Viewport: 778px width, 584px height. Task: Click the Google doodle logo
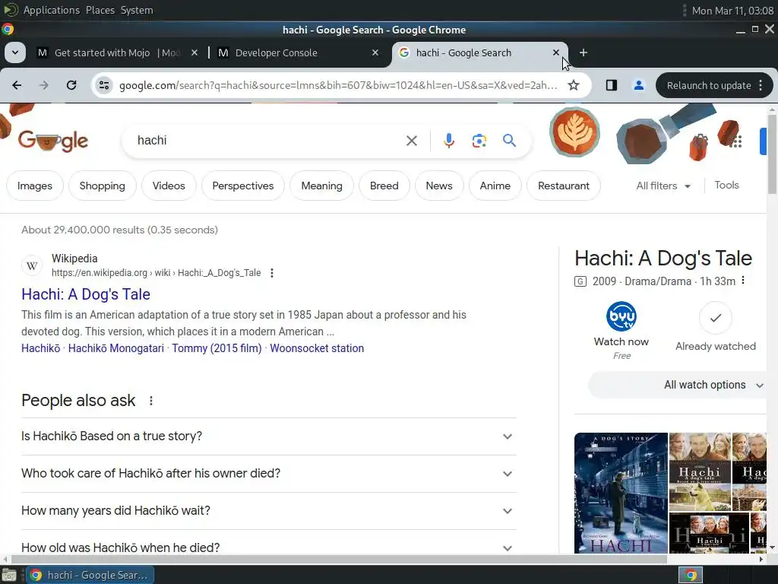(x=53, y=141)
